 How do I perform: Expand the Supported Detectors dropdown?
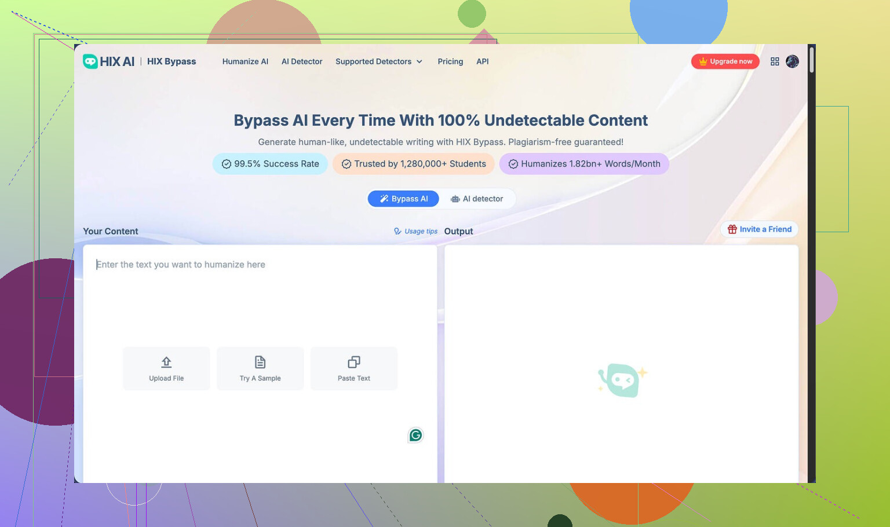coord(379,61)
